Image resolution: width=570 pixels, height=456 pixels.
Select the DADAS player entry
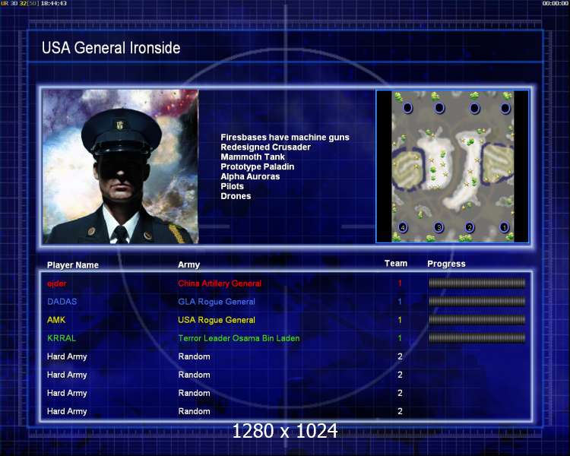pyautogui.click(x=62, y=302)
